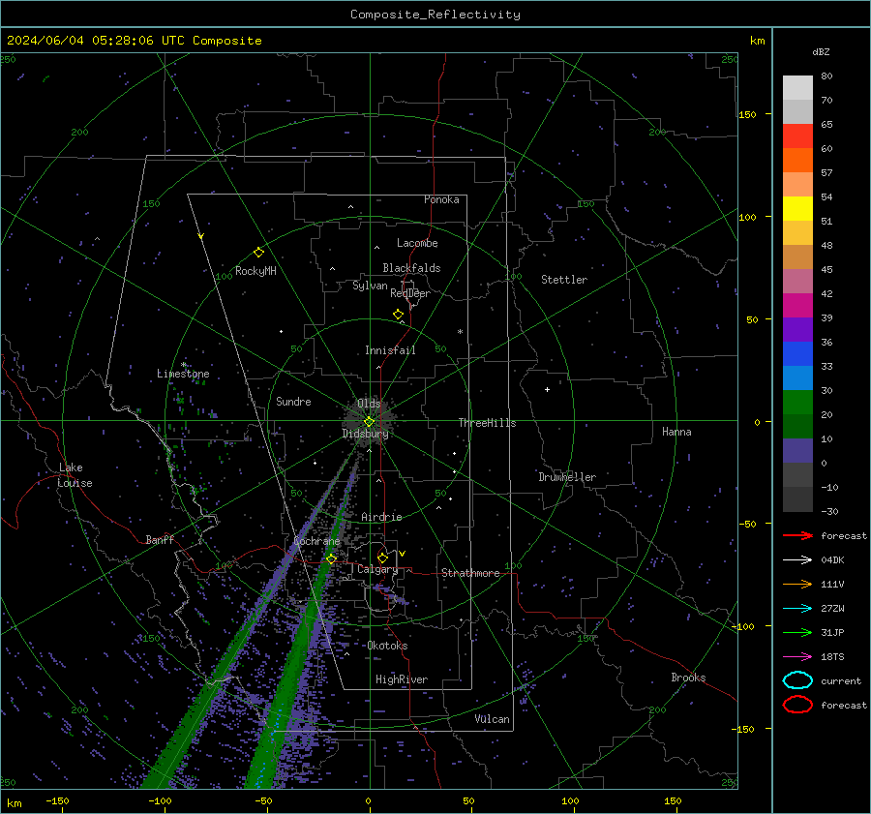Click the Lake Louise label
Image resolution: width=871 pixels, height=814 pixels.
(x=75, y=475)
